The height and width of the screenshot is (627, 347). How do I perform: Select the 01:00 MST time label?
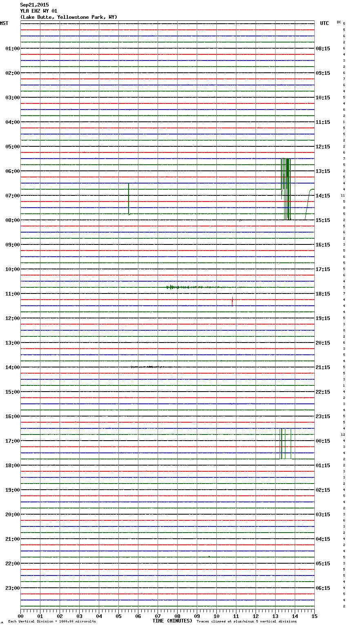point(13,49)
